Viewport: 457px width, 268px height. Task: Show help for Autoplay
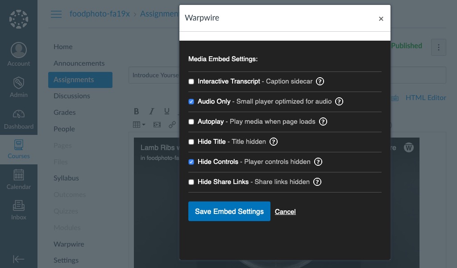click(323, 121)
